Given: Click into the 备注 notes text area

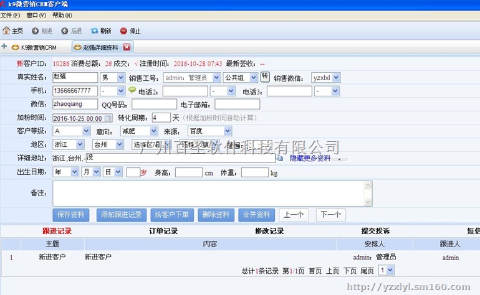Looking at the screenshot, I should coord(212,193).
